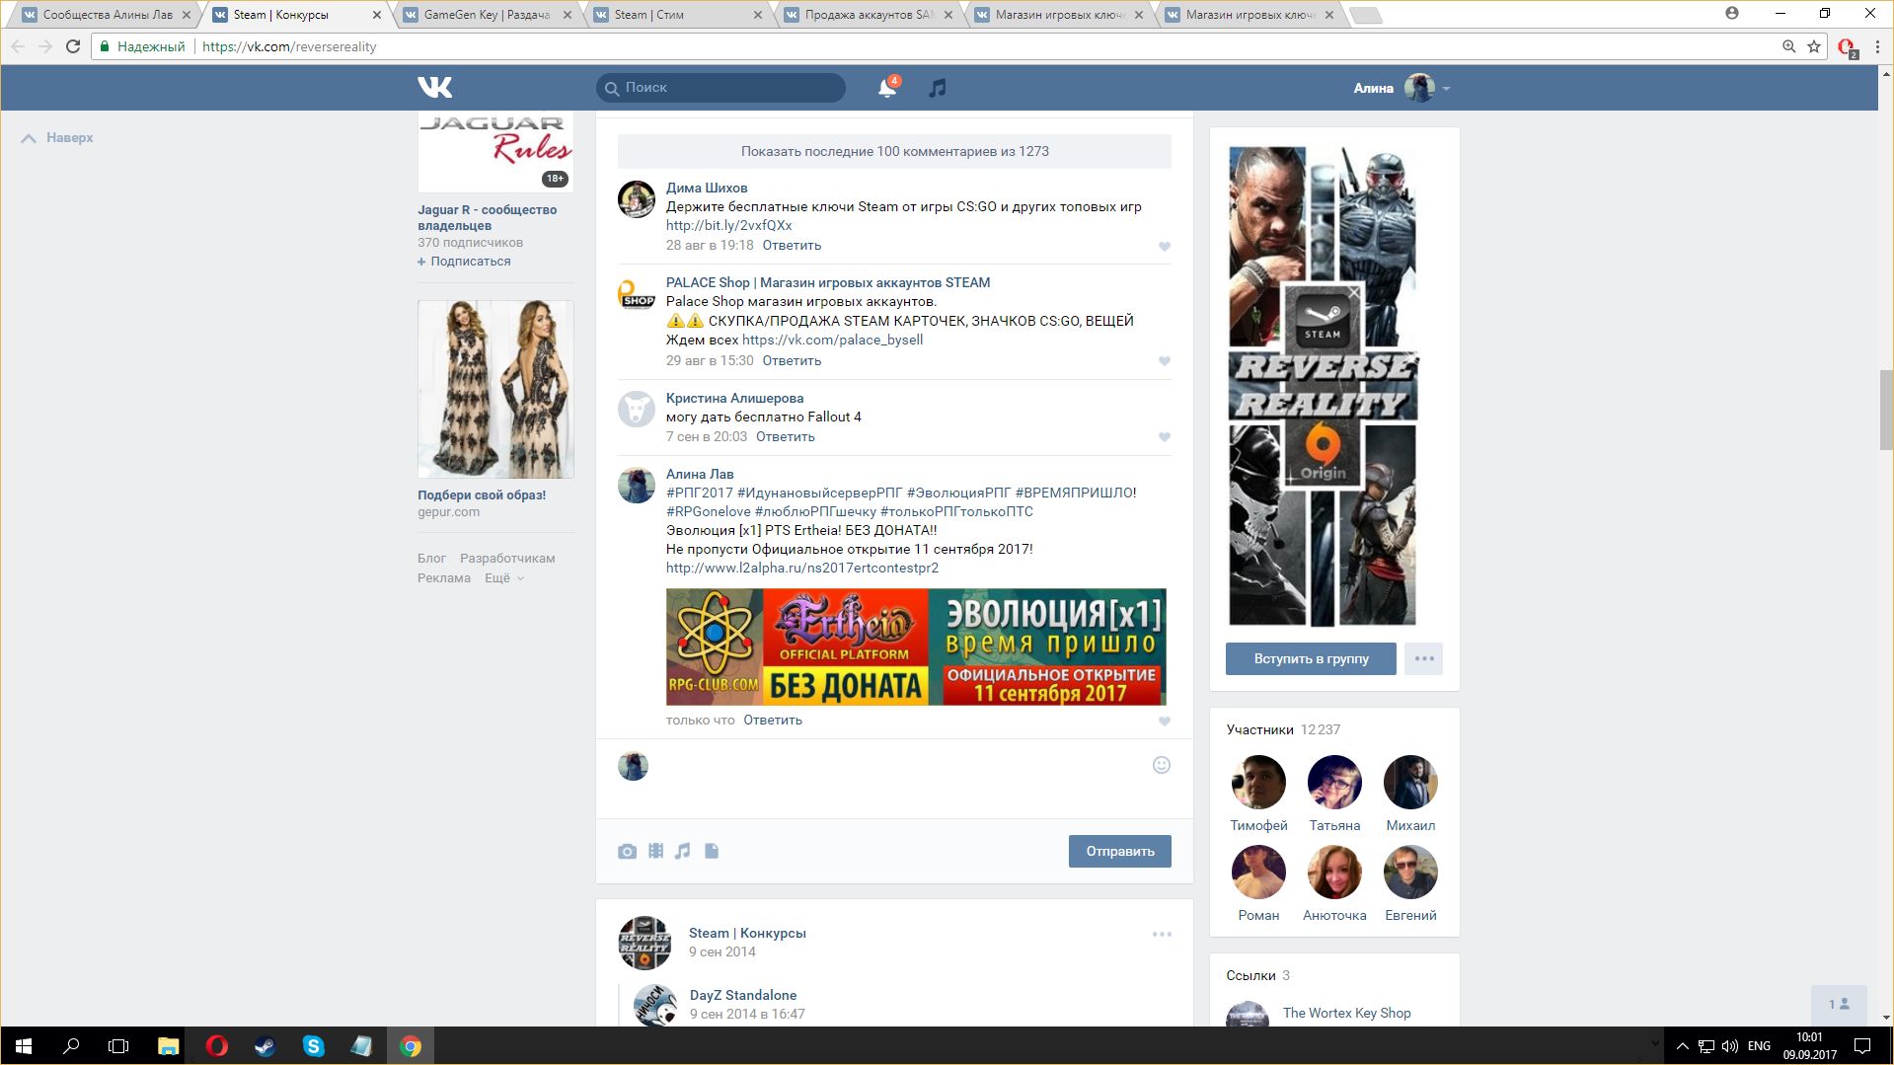Open File Explorer from the taskbar
1894x1065 pixels.
coord(168,1046)
